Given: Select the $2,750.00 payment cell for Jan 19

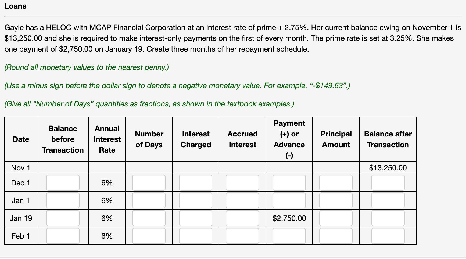Looking at the screenshot, I should pyautogui.click(x=289, y=218).
